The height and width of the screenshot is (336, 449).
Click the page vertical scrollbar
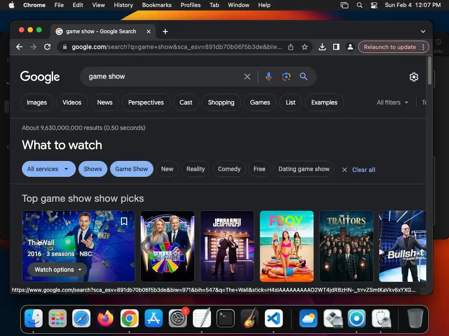(x=429, y=70)
